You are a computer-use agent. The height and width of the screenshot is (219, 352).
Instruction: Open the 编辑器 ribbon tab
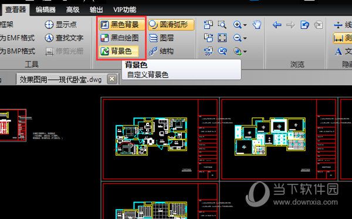[45, 10]
